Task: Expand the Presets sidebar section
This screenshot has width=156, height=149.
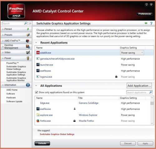Action: (3, 35)
